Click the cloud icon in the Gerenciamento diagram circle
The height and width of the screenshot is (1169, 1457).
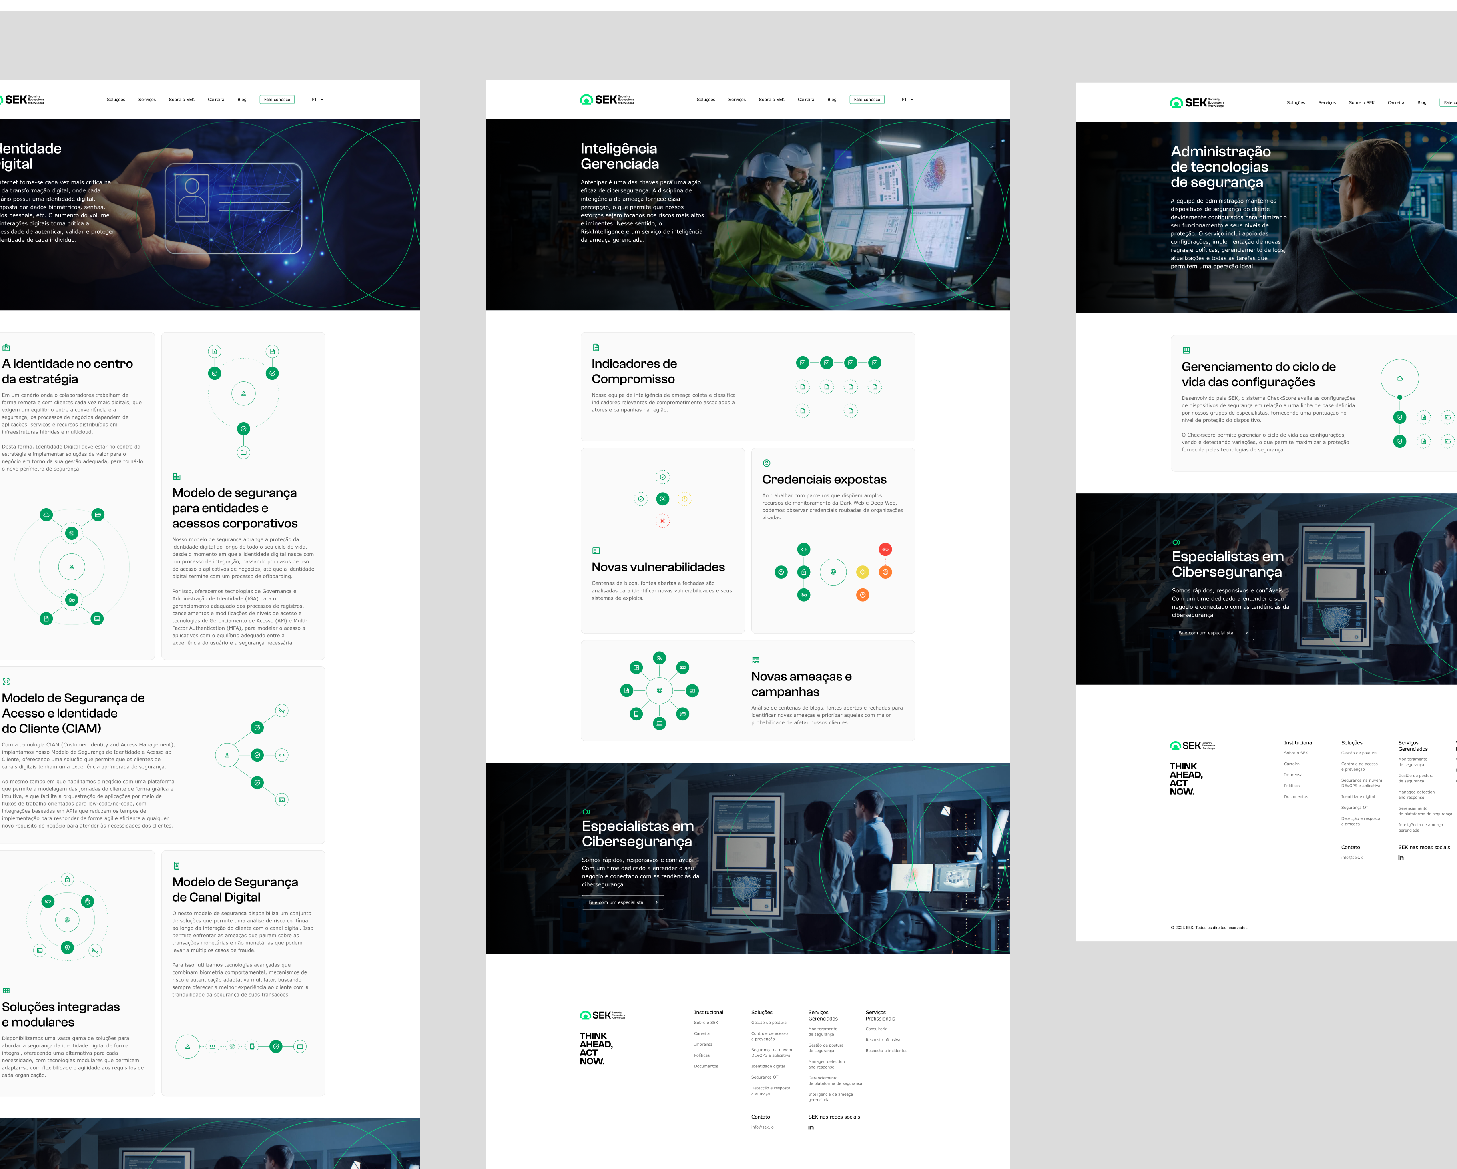[x=1399, y=379]
